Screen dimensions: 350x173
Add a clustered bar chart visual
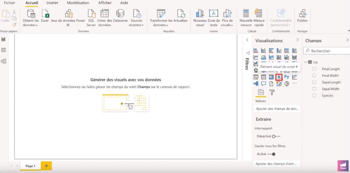(271, 51)
